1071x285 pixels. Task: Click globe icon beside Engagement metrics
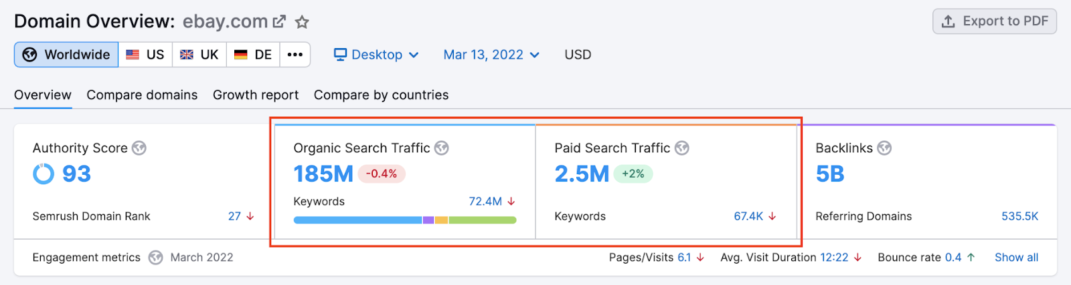pos(156,258)
